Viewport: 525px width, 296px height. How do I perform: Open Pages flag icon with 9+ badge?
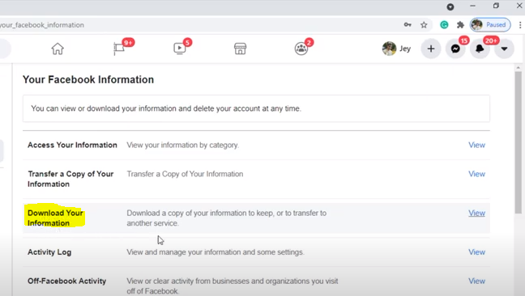[x=119, y=49]
